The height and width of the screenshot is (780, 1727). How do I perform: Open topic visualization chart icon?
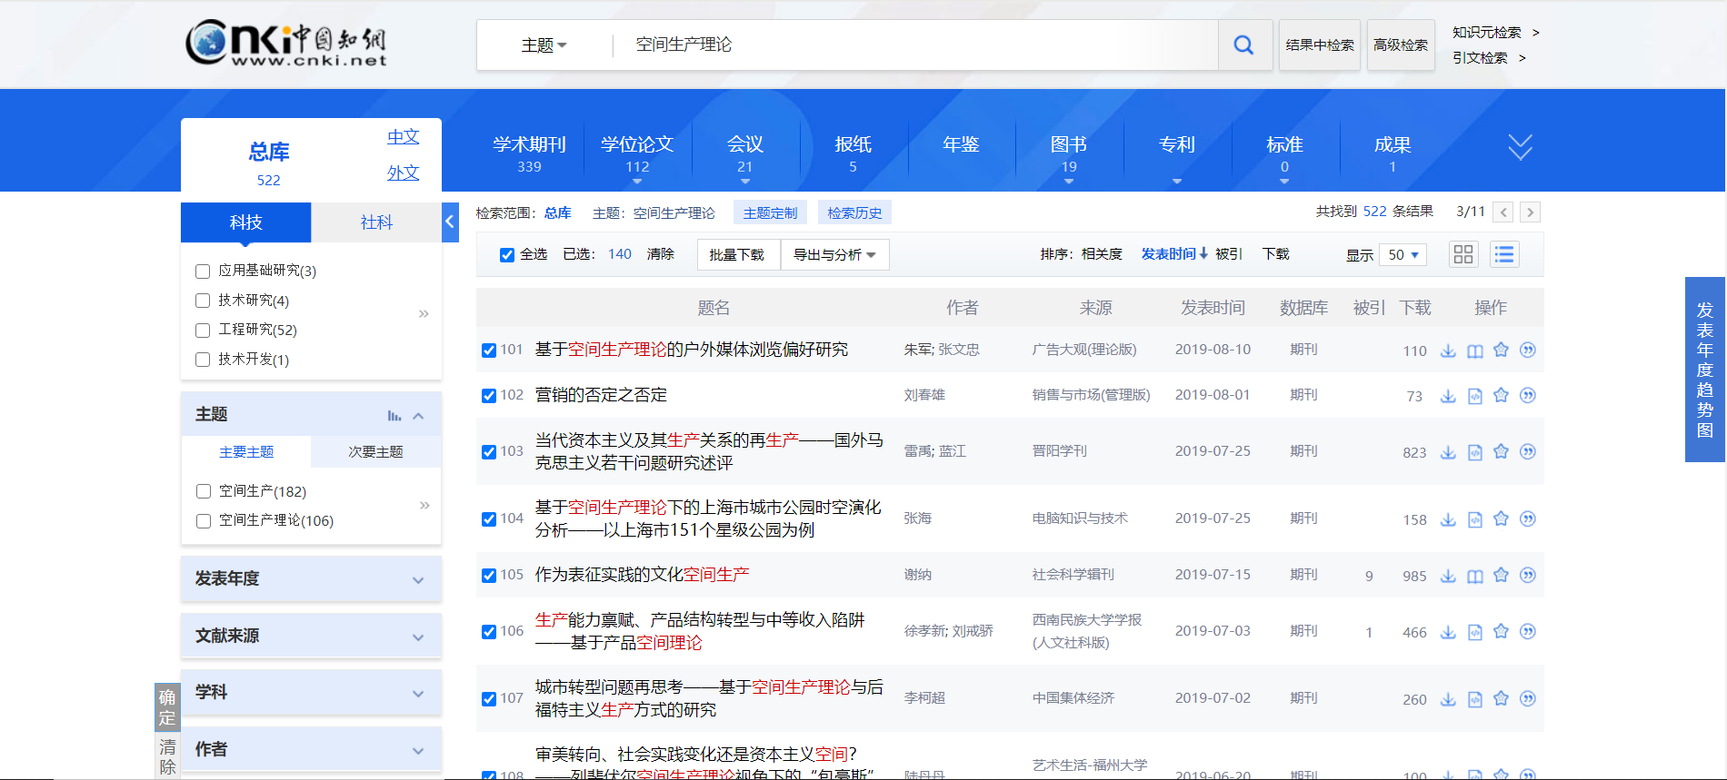click(x=394, y=416)
